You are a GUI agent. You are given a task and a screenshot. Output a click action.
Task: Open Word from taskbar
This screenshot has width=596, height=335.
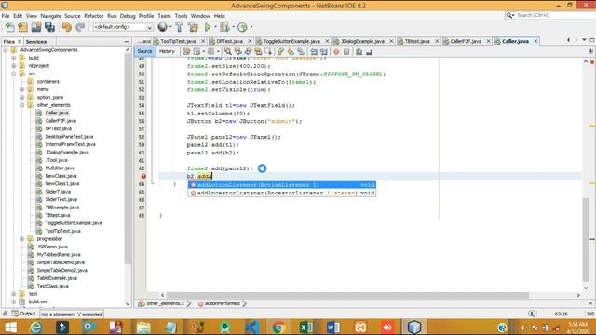(x=333, y=327)
